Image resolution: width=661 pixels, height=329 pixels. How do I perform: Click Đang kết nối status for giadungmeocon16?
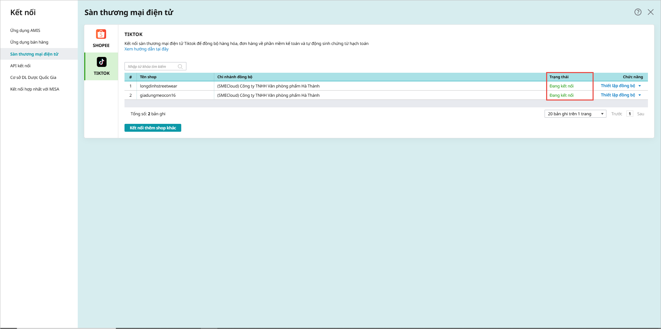point(561,95)
